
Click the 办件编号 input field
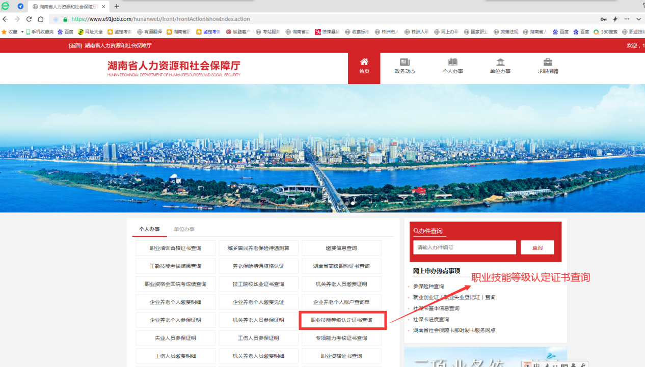(x=464, y=247)
